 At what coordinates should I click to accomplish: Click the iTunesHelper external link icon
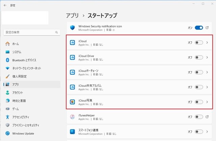point(207,117)
